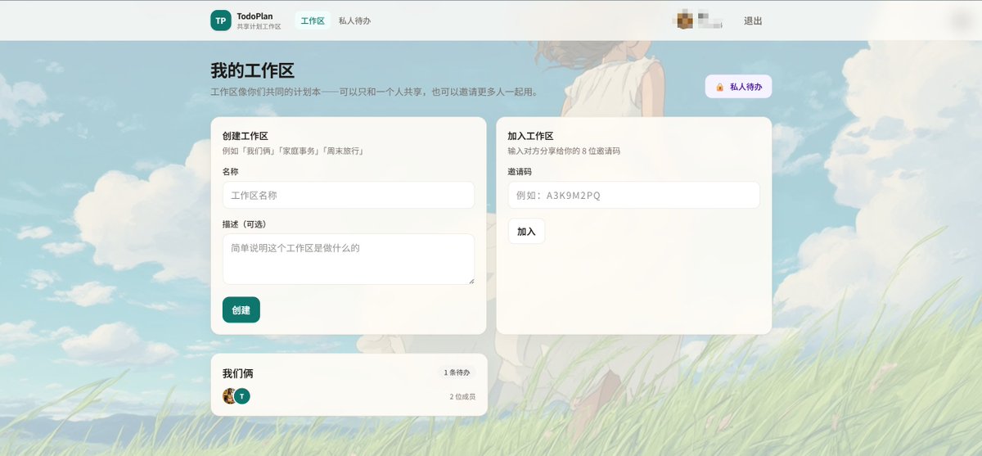982x456 pixels.
Task: Open the 私人待办 navigation tab
Action: (354, 20)
